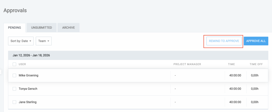Click the Jan 12 - Jan 18 date header

[x=31, y=55]
